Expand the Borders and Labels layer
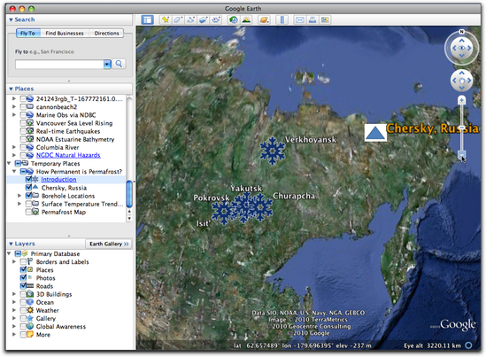The height and width of the screenshot is (357, 486). pyautogui.click(x=14, y=261)
